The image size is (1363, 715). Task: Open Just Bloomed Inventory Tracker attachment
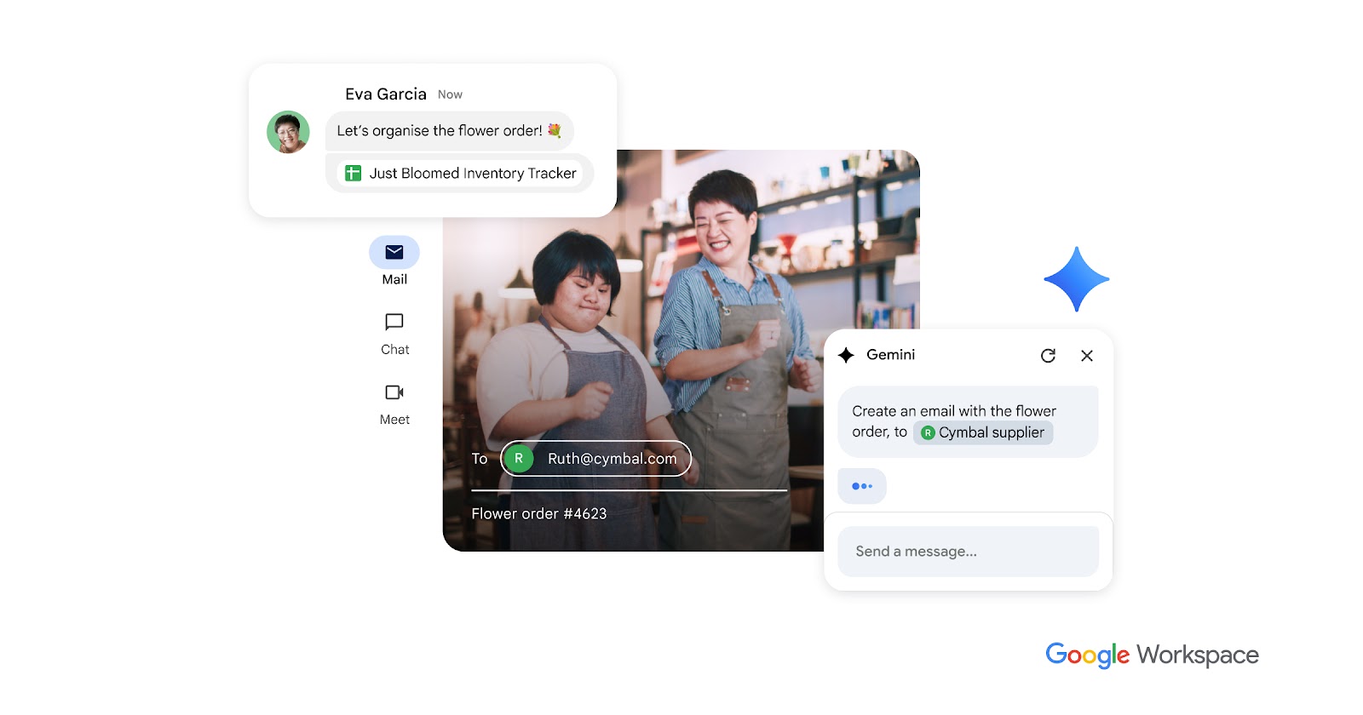[x=459, y=174]
